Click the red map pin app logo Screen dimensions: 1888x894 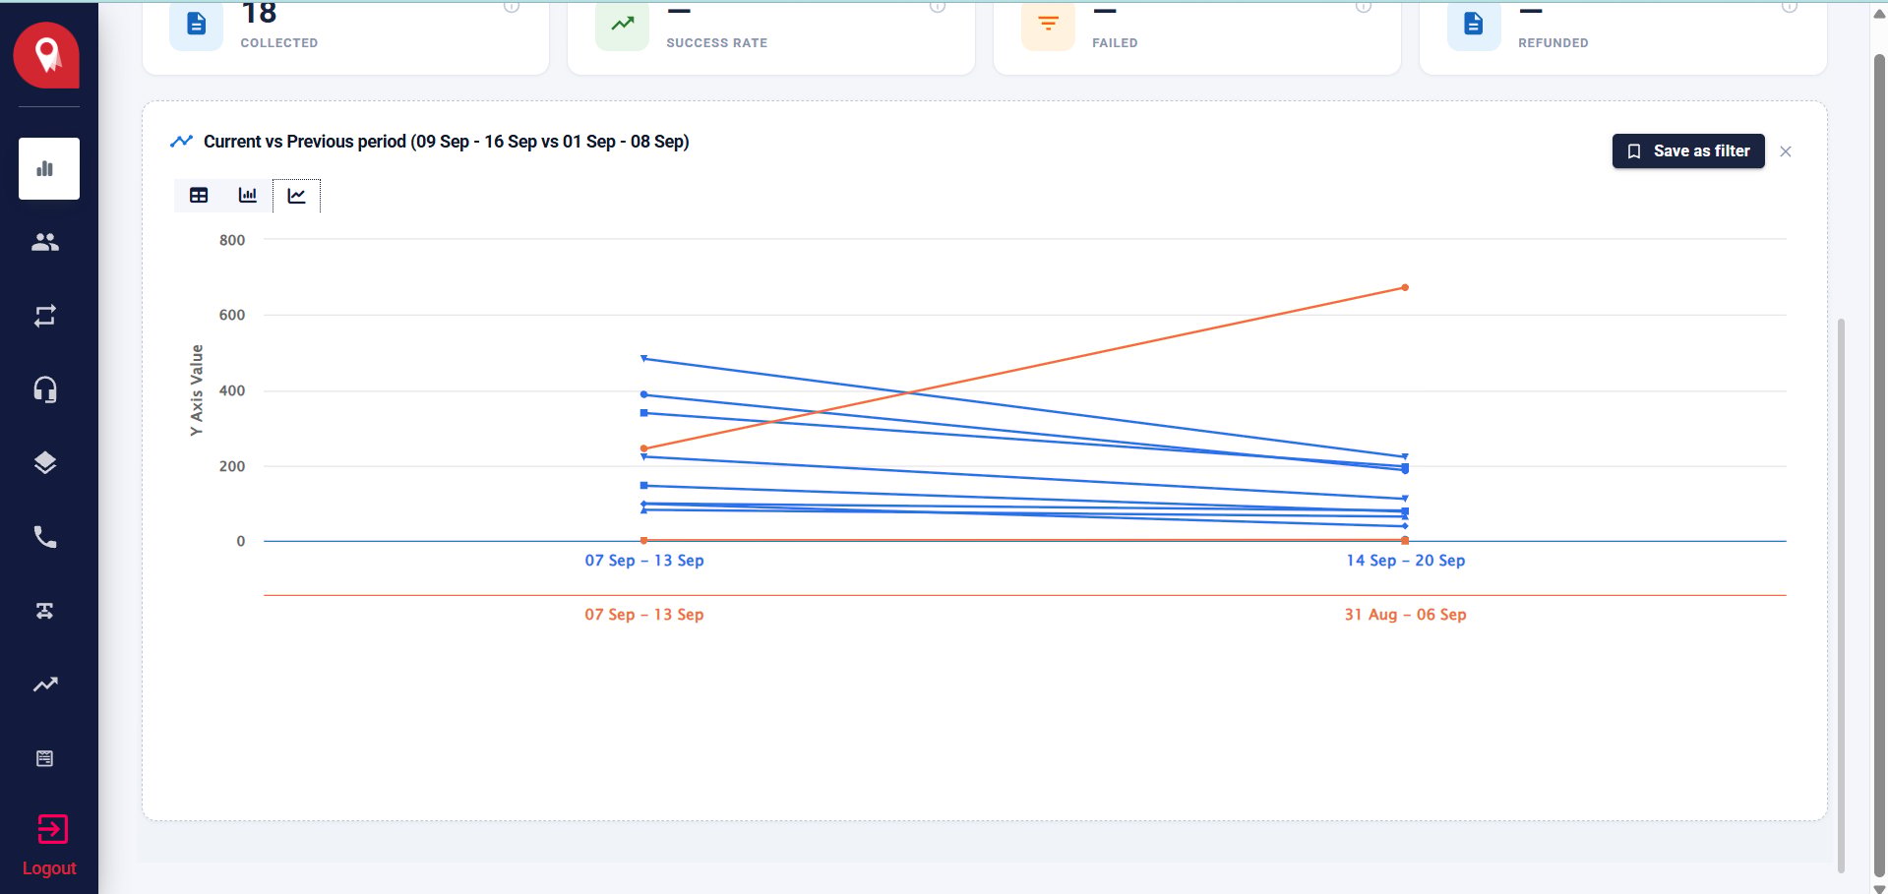[x=46, y=55]
